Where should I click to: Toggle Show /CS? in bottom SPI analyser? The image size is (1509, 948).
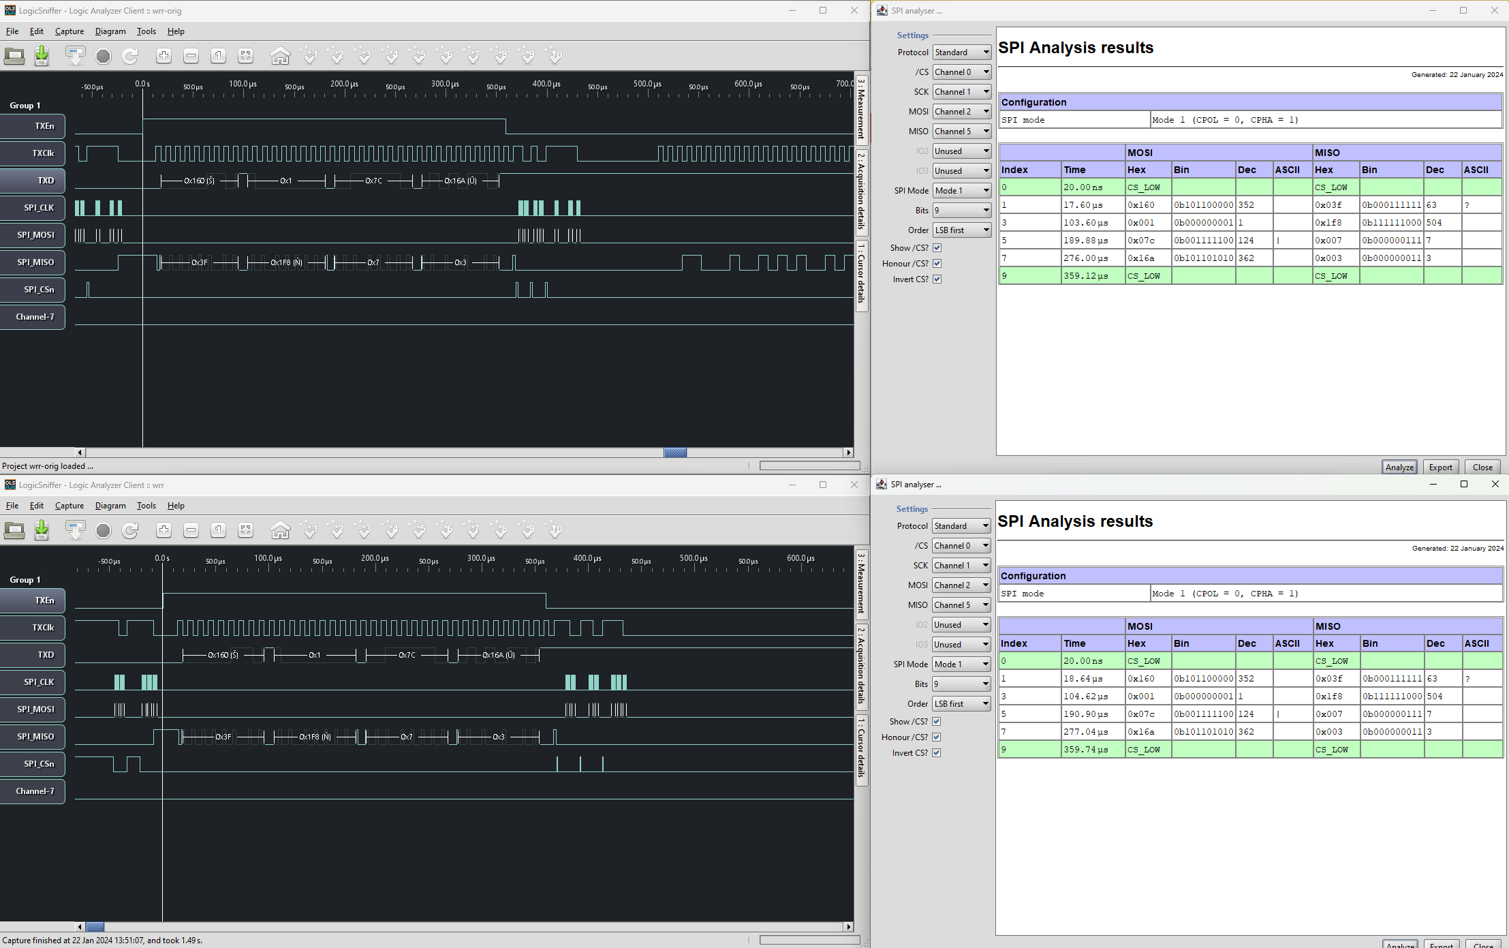click(x=937, y=722)
